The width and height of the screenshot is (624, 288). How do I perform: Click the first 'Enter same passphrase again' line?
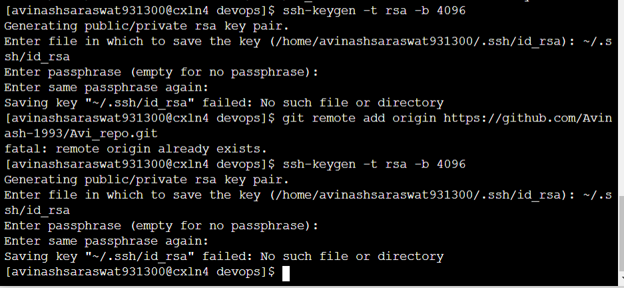point(107,87)
